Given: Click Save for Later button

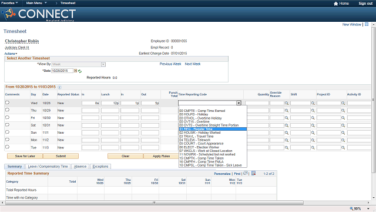Looking at the screenshot, I should [25, 156].
